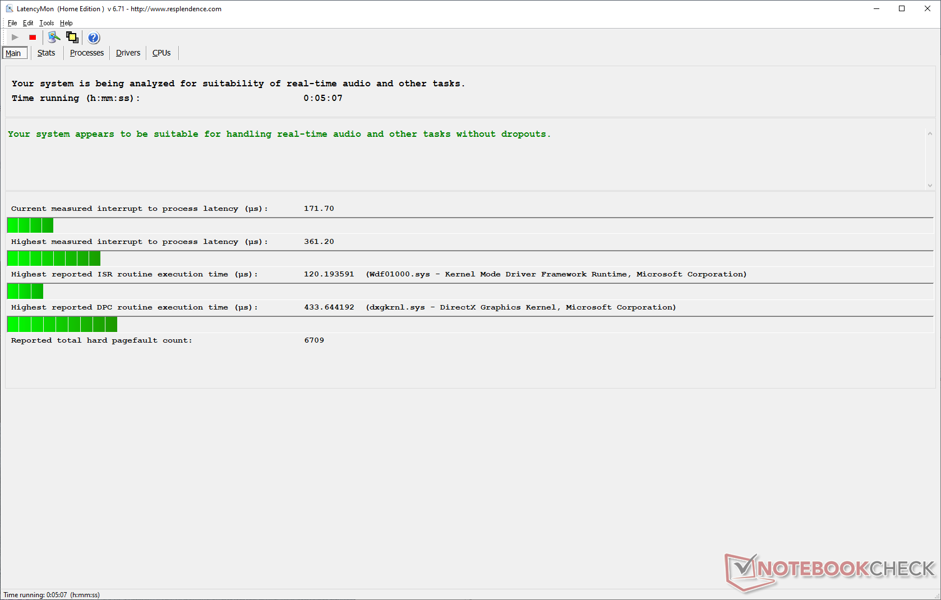Close the LatencyMon window
This screenshot has height=600, width=941.
pos(928,8)
